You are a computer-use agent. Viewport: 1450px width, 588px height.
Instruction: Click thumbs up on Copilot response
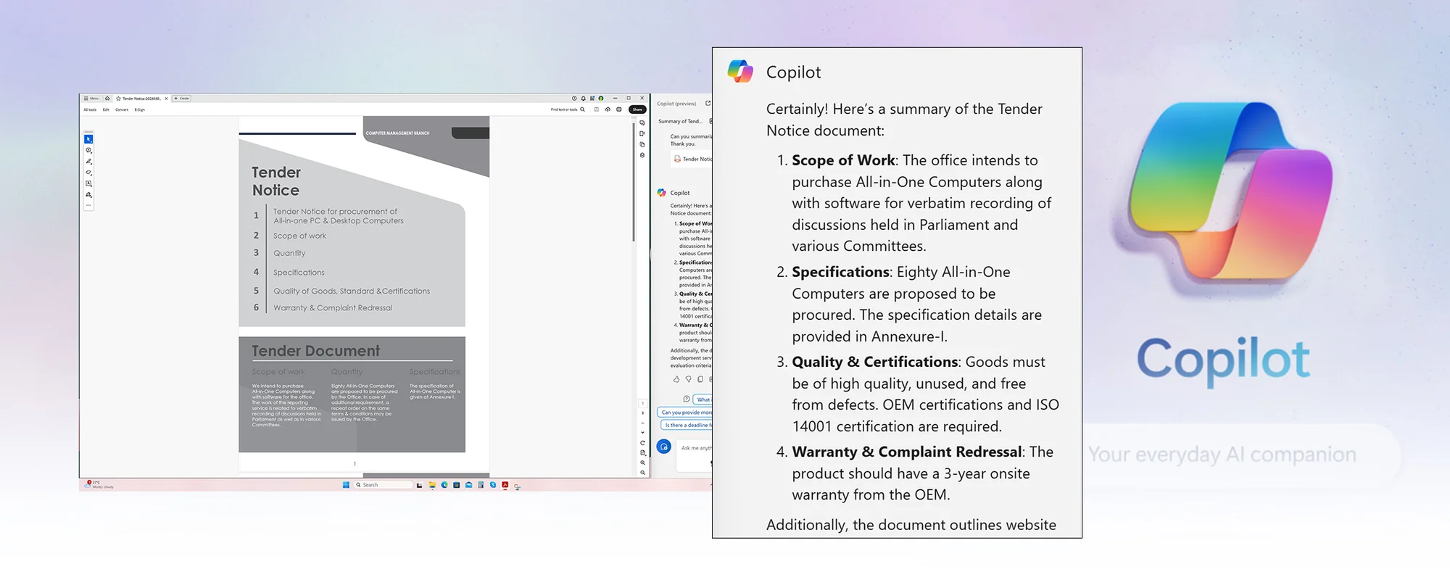point(676,379)
